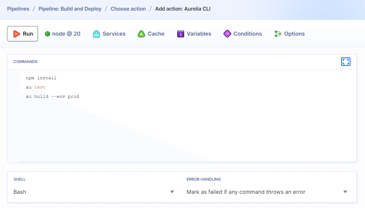Click the COMMANDS header label
The height and width of the screenshot is (208, 365).
coord(26,62)
